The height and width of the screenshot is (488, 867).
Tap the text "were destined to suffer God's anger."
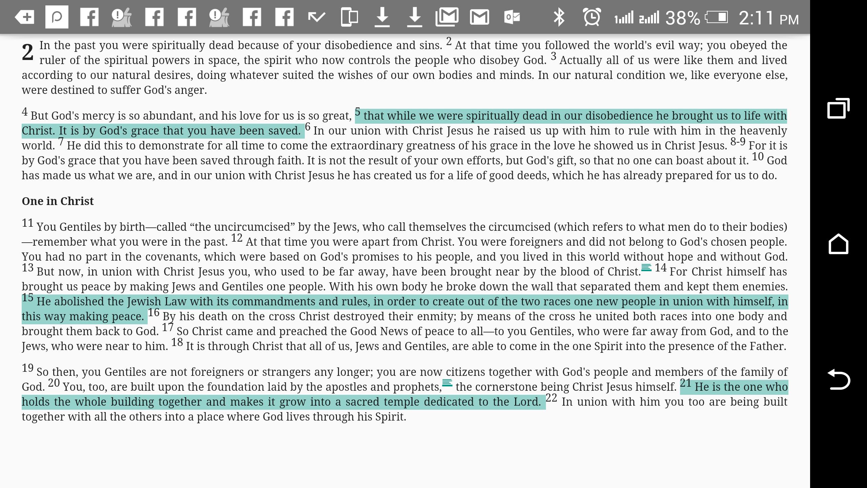coord(114,90)
